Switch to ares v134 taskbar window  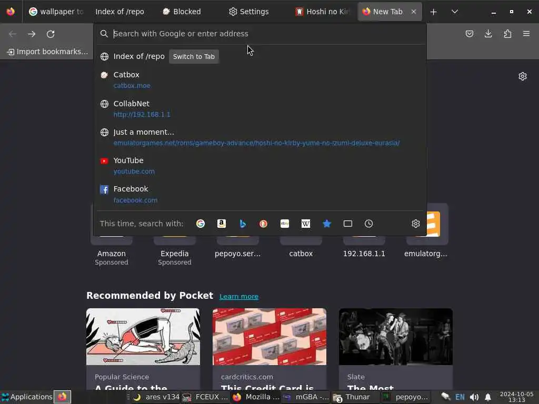click(157, 397)
